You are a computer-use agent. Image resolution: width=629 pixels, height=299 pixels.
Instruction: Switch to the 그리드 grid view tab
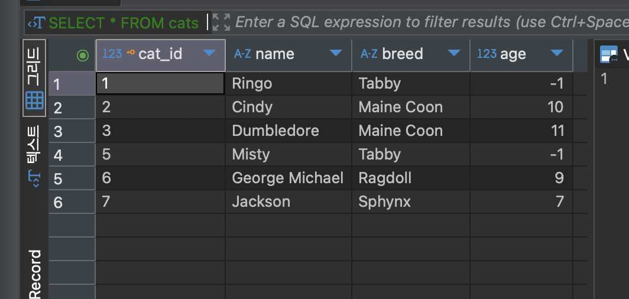coord(34,77)
